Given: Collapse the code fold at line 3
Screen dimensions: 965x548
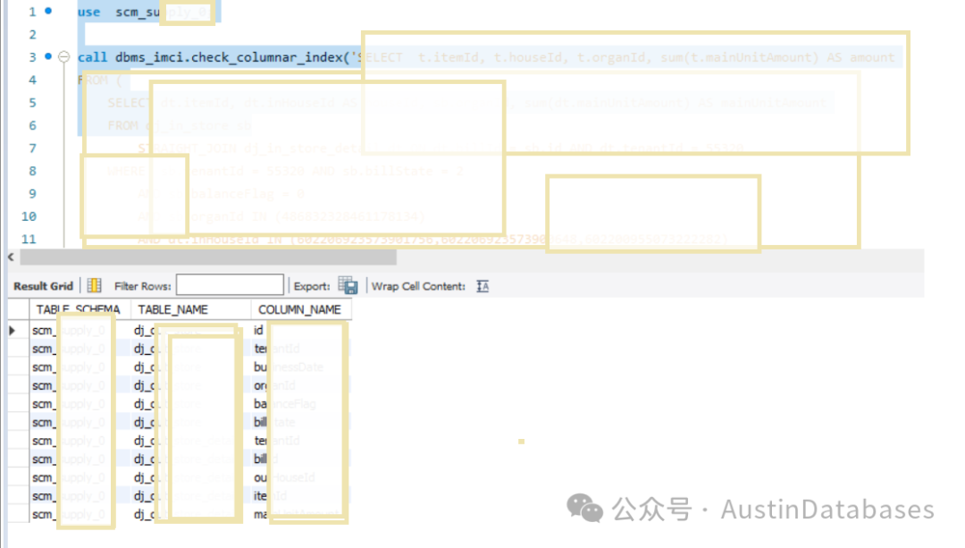Looking at the screenshot, I should pos(63,56).
